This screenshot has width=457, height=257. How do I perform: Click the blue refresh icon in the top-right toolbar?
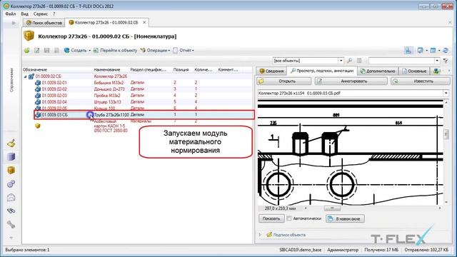click(446, 51)
